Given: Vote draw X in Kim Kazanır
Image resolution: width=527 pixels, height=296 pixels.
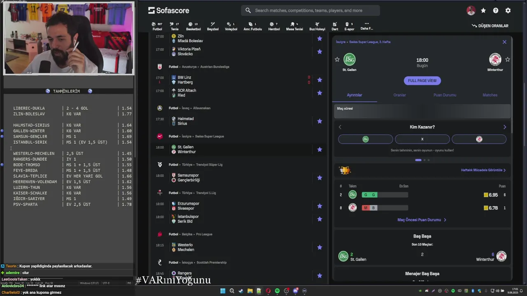Looking at the screenshot, I should pos(422,139).
